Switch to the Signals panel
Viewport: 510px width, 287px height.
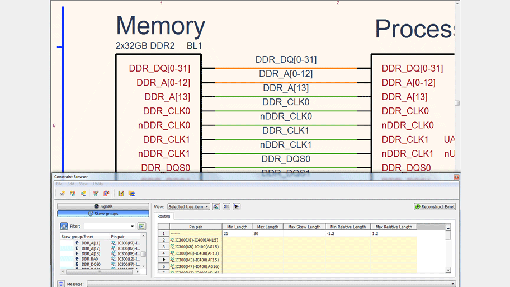pos(103,206)
